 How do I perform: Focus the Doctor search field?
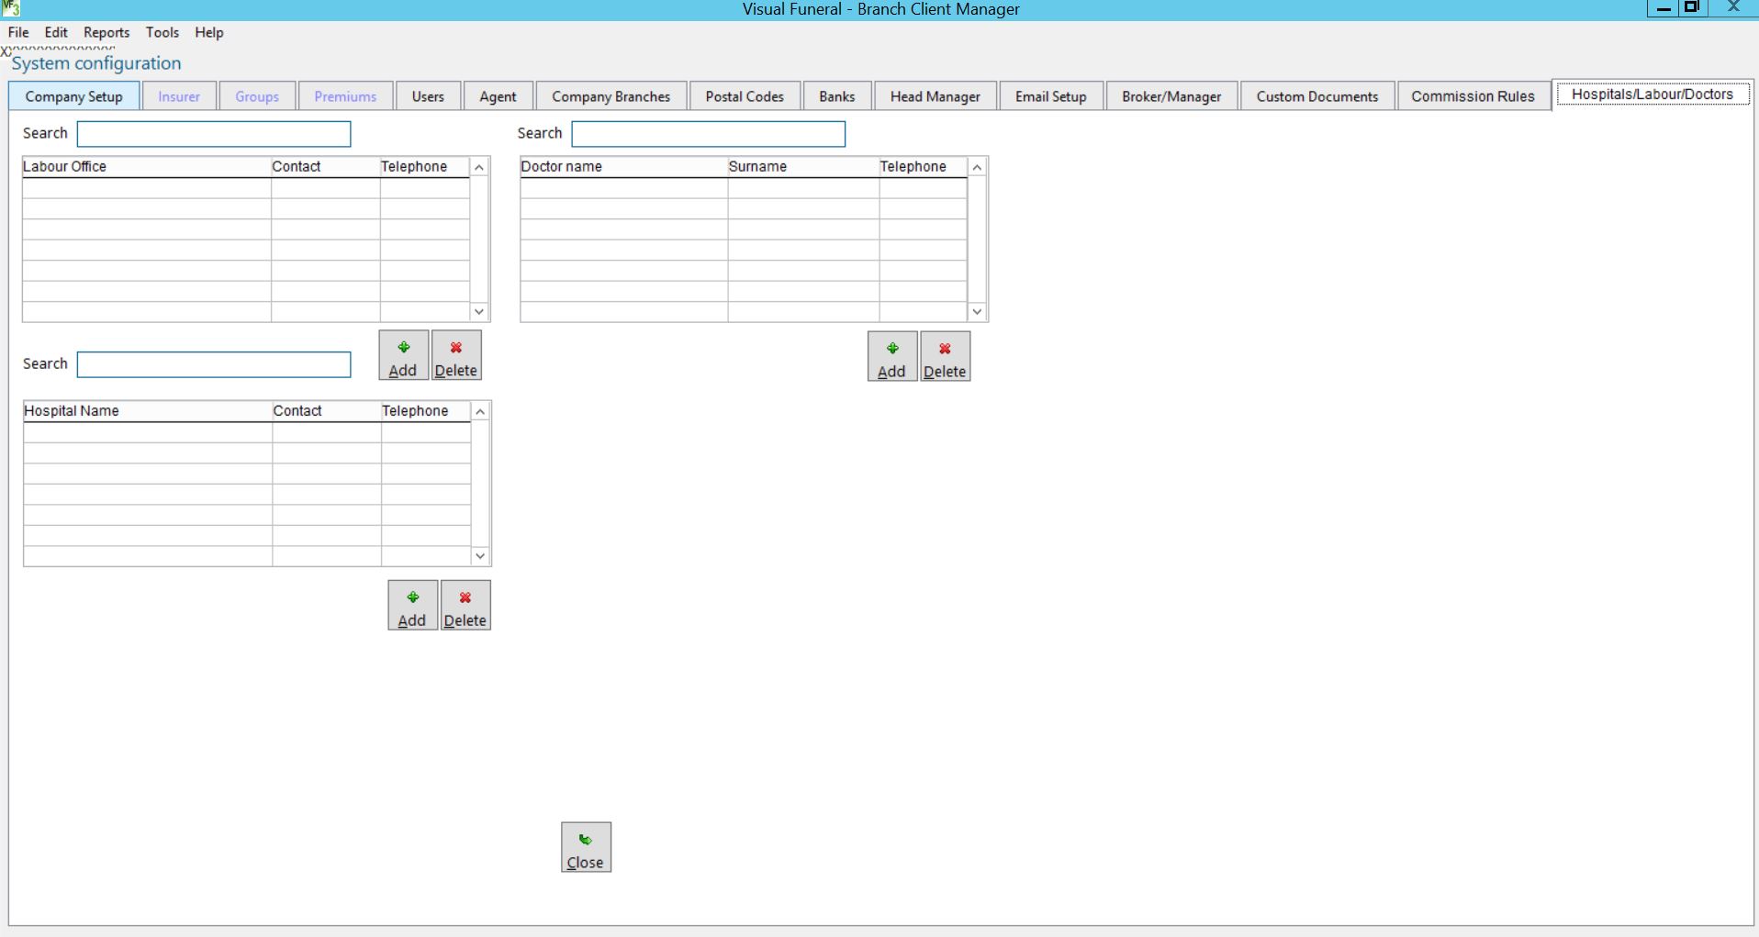point(708,134)
